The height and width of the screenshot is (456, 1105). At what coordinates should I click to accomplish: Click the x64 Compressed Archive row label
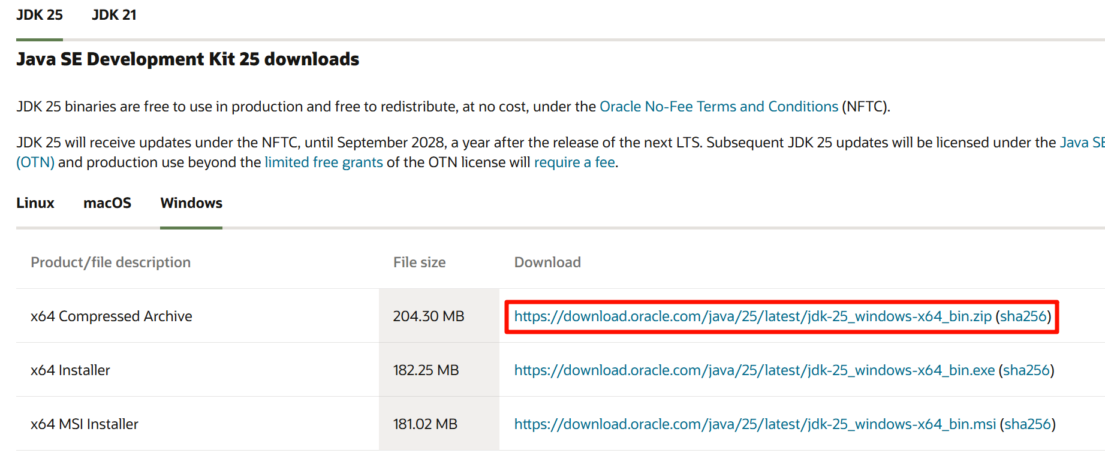(x=112, y=316)
